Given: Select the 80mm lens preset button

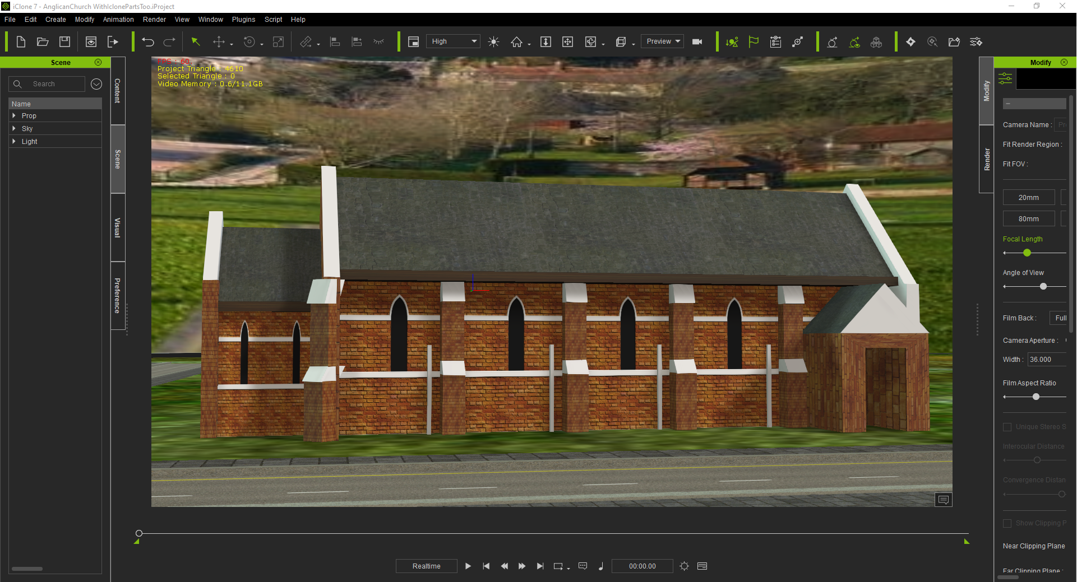Looking at the screenshot, I should pyautogui.click(x=1029, y=219).
